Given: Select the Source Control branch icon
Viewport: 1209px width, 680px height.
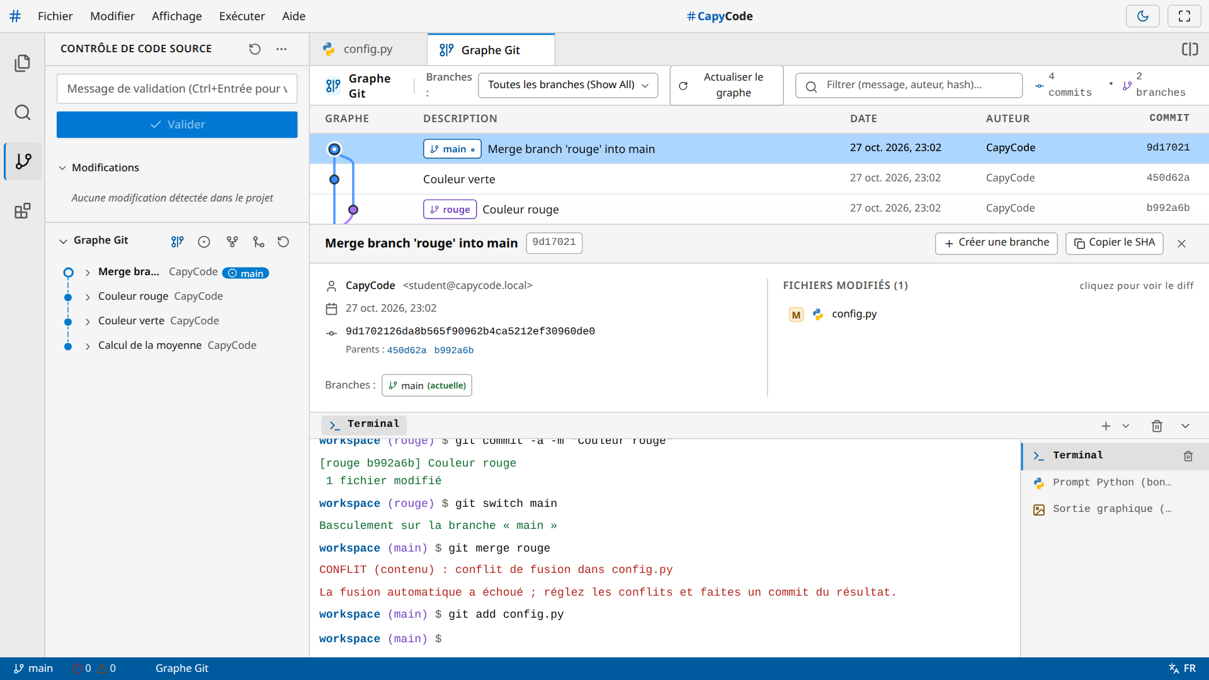Looking at the screenshot, I should pos(23,161).
